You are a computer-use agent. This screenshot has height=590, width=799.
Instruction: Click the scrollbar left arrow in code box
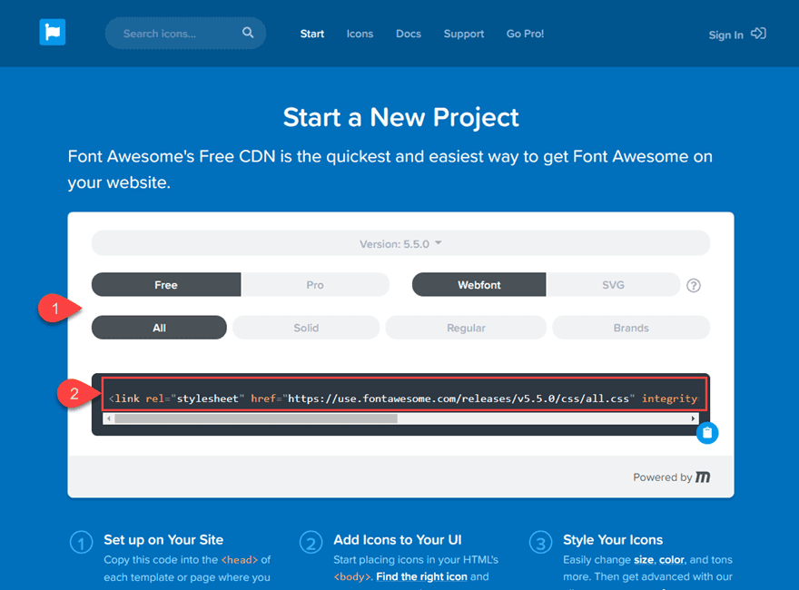(109, 418)
